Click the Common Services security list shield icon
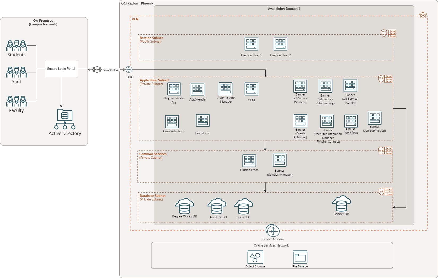Screen dimensions: 438x278 pyautogui.click(x=381, y=151)
